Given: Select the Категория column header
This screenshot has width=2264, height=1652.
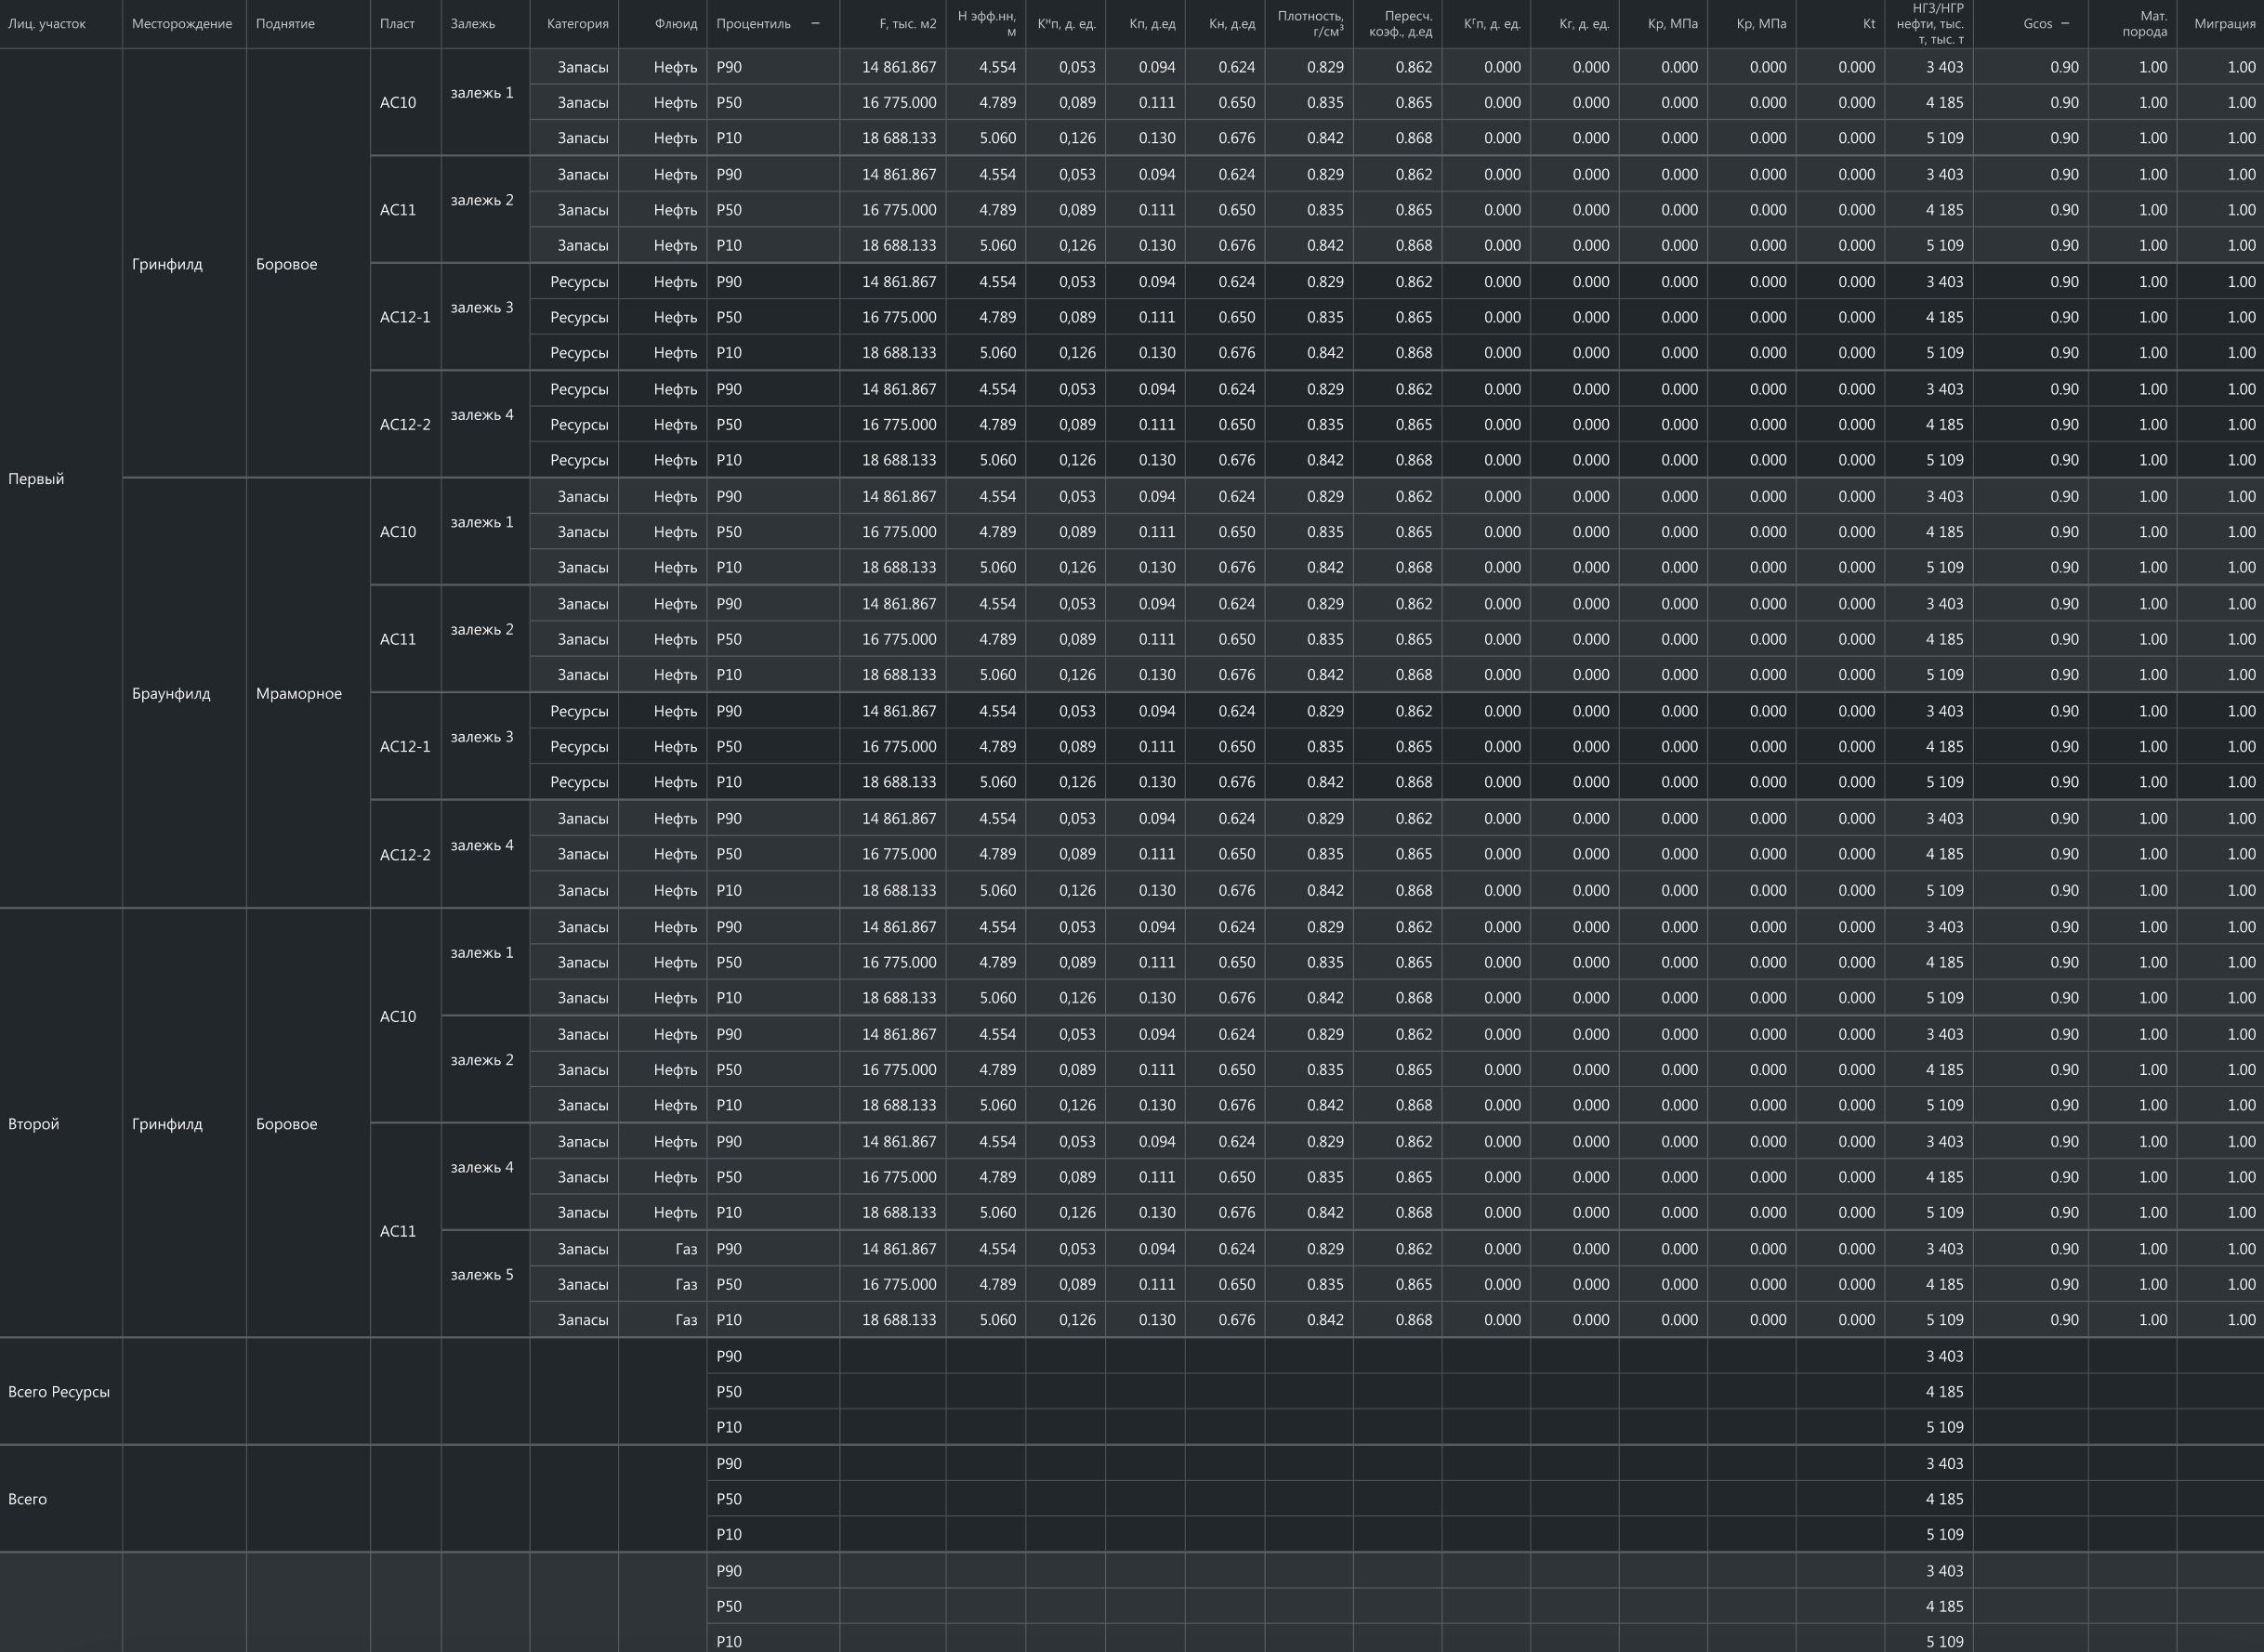Looking at the screenshot, I should 577,24.
